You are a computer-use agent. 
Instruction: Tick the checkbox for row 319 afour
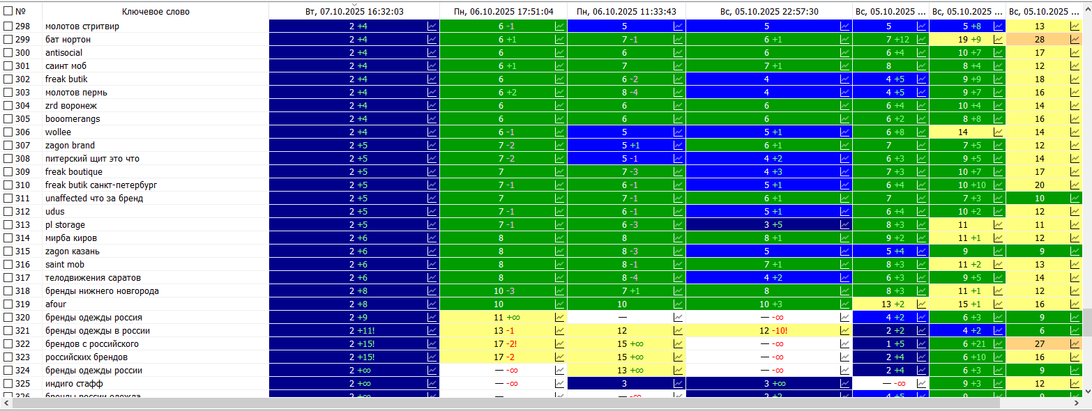[x=8, y=304]
